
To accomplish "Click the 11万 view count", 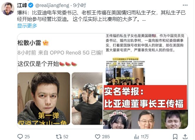I will click(144, 137).
